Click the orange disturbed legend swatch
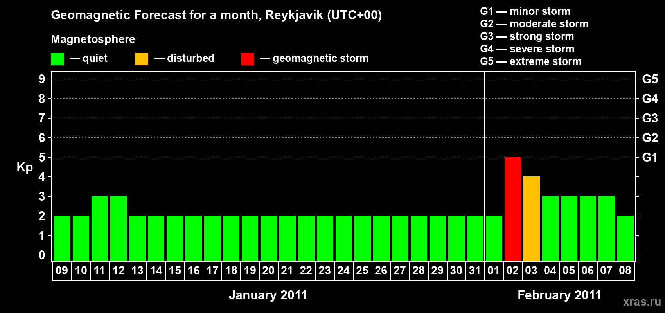 coord(142,59)
